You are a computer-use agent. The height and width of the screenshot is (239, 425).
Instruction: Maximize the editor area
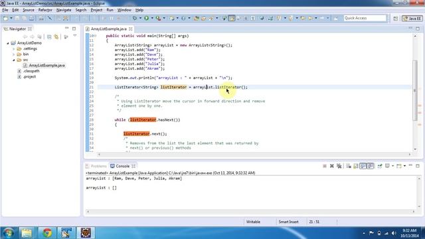418,29
